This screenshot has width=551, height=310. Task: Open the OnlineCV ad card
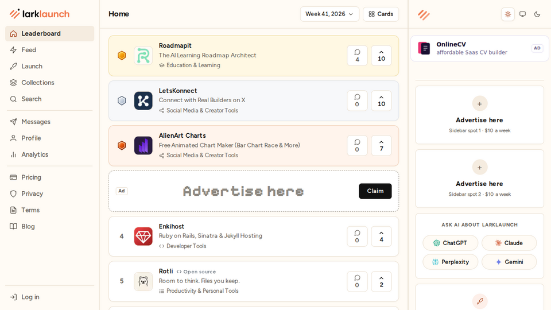[x=479, y=48]
